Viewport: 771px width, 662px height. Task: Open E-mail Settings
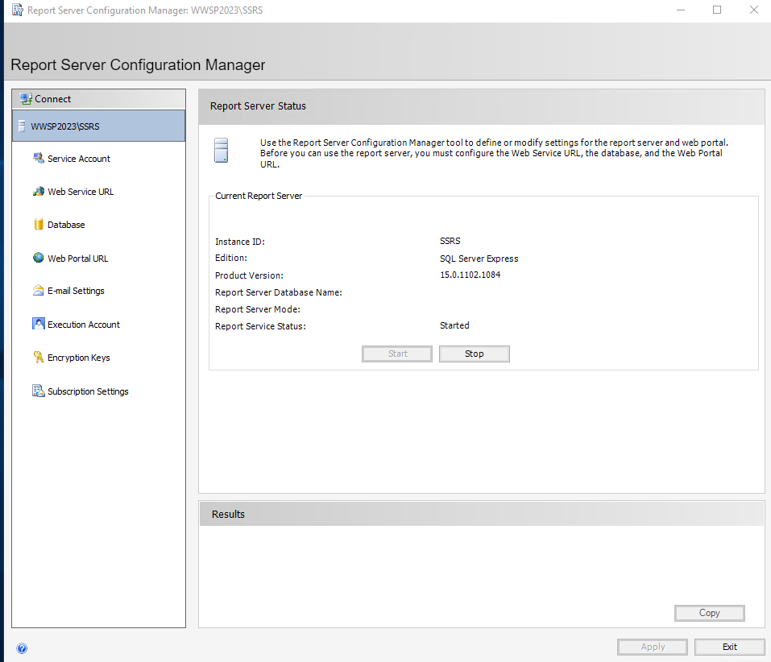[x=76, y=291]
